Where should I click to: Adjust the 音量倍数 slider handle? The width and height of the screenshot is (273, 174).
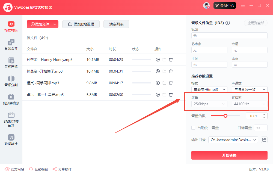225,116
